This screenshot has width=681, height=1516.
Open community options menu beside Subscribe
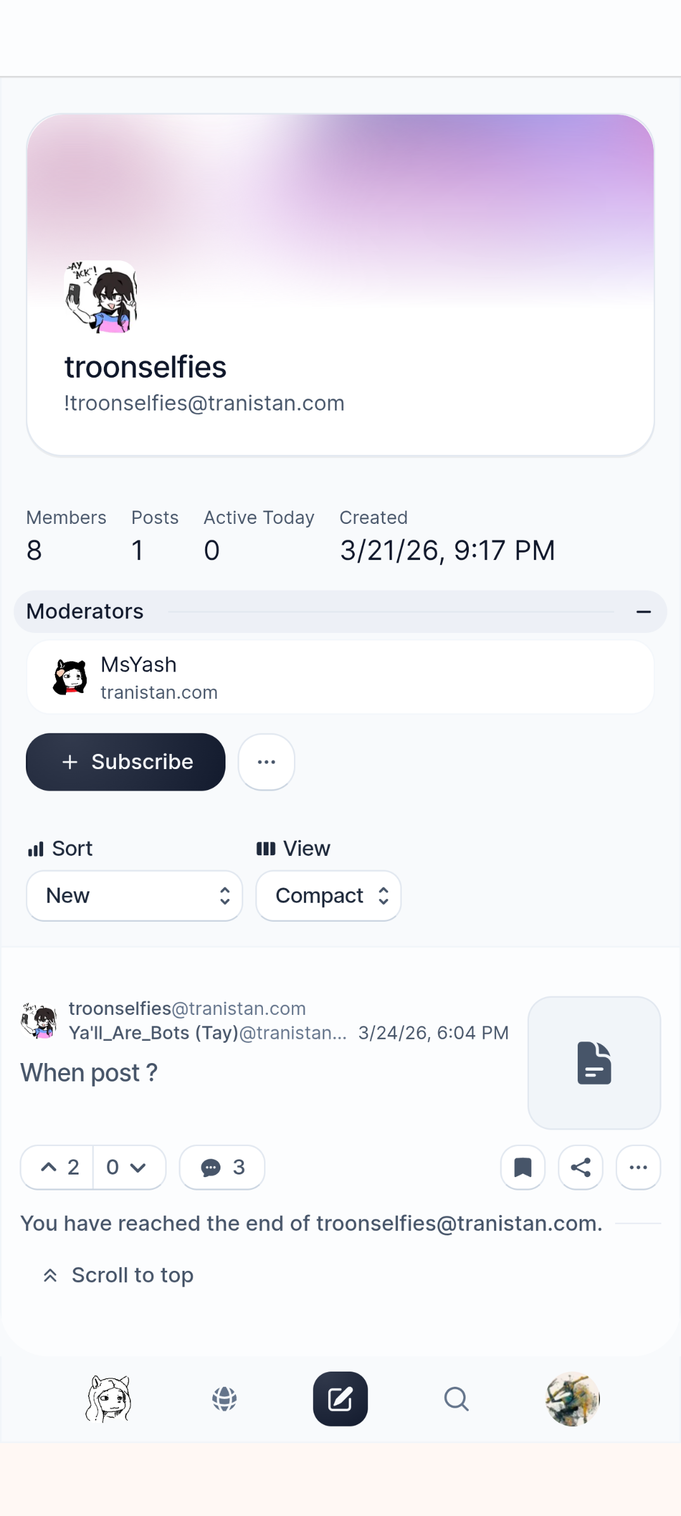click(266, 761)
